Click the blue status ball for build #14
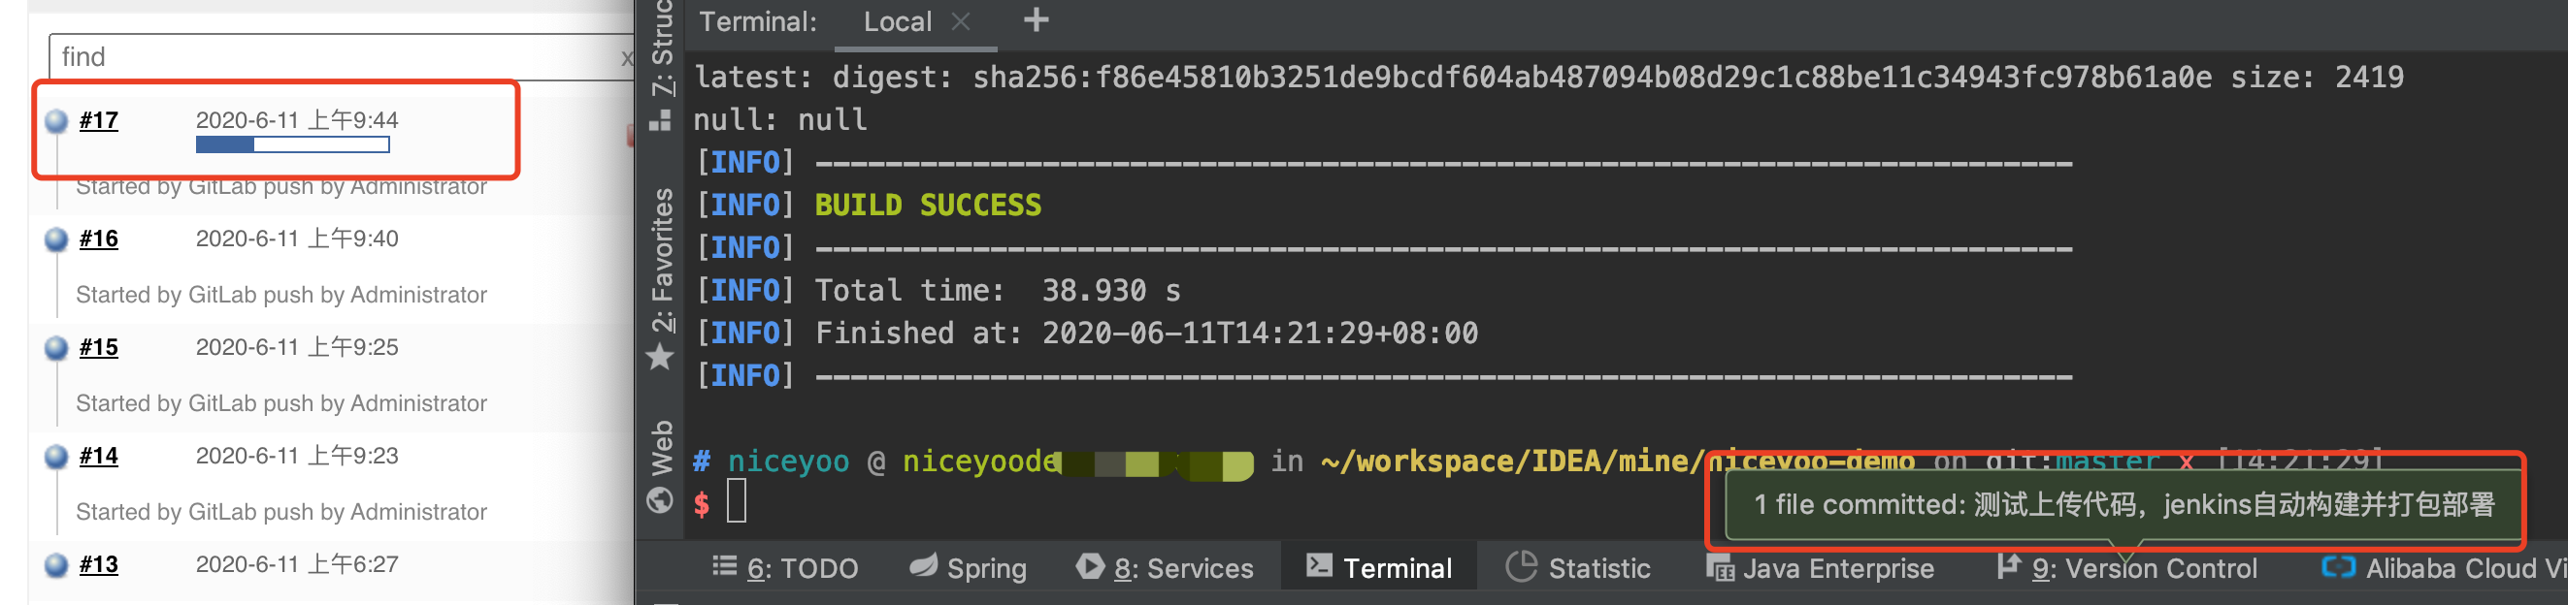 pos(57,457)
